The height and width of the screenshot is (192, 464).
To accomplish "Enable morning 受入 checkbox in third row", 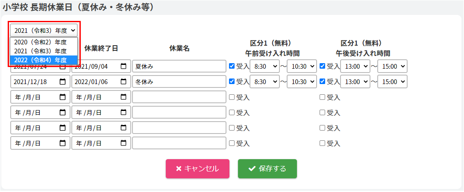I will click(x=232, y=97).
